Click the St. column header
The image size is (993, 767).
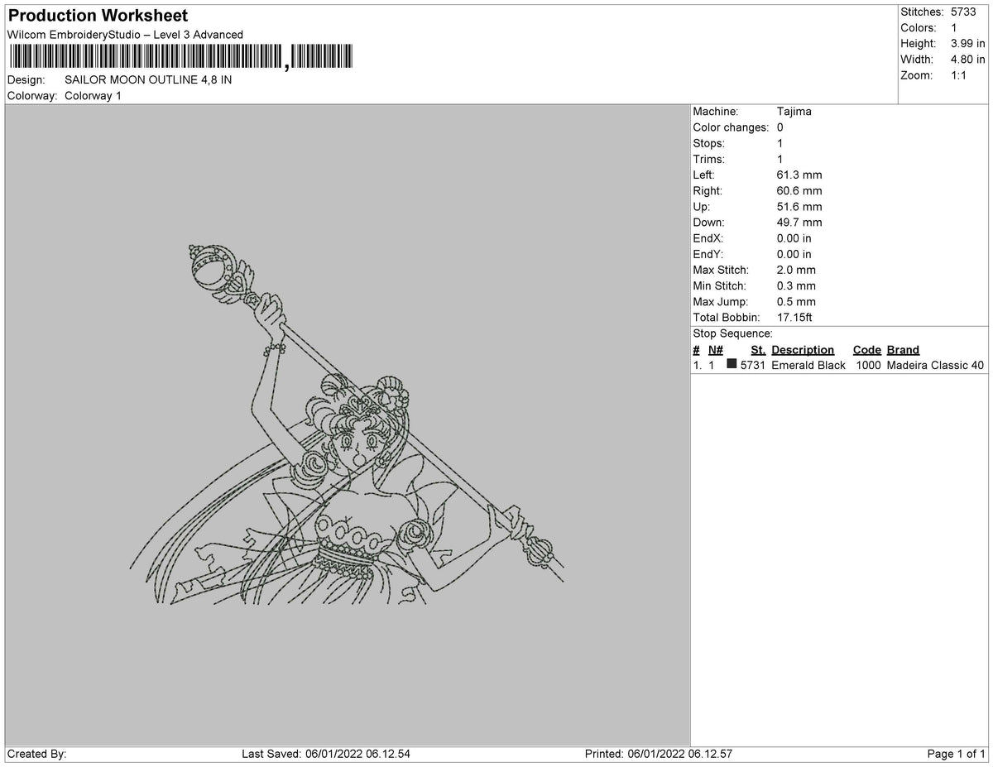(758, 350)
